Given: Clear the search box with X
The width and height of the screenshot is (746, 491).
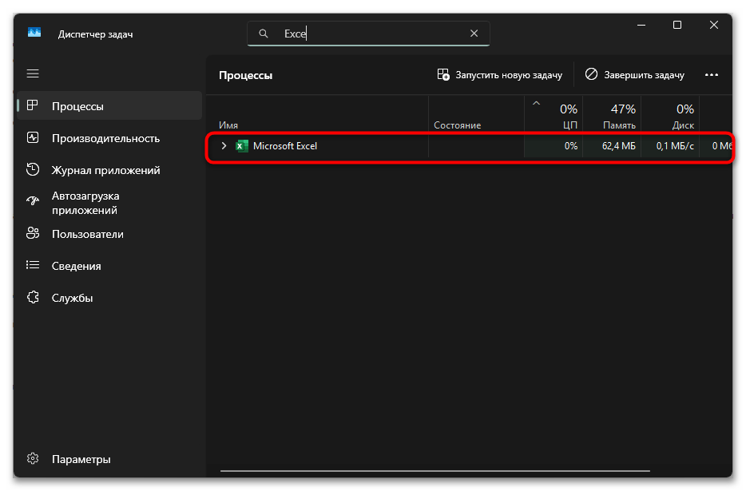Looking at the screenshot, I should point(474,34).
